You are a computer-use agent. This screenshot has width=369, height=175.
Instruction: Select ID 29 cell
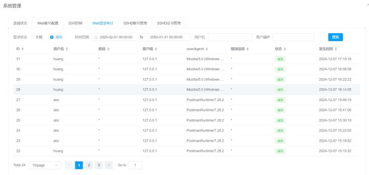18,79
